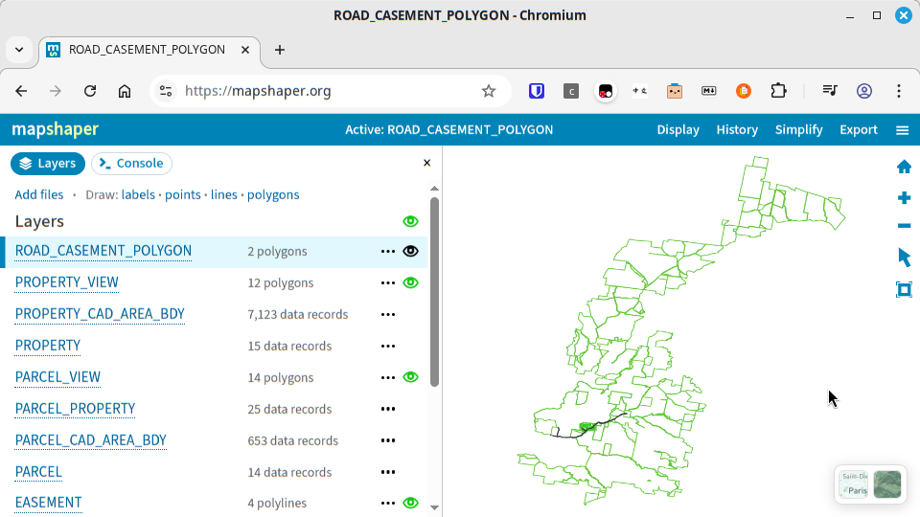
Task: Start drawing labels
Action: [138, 194]
